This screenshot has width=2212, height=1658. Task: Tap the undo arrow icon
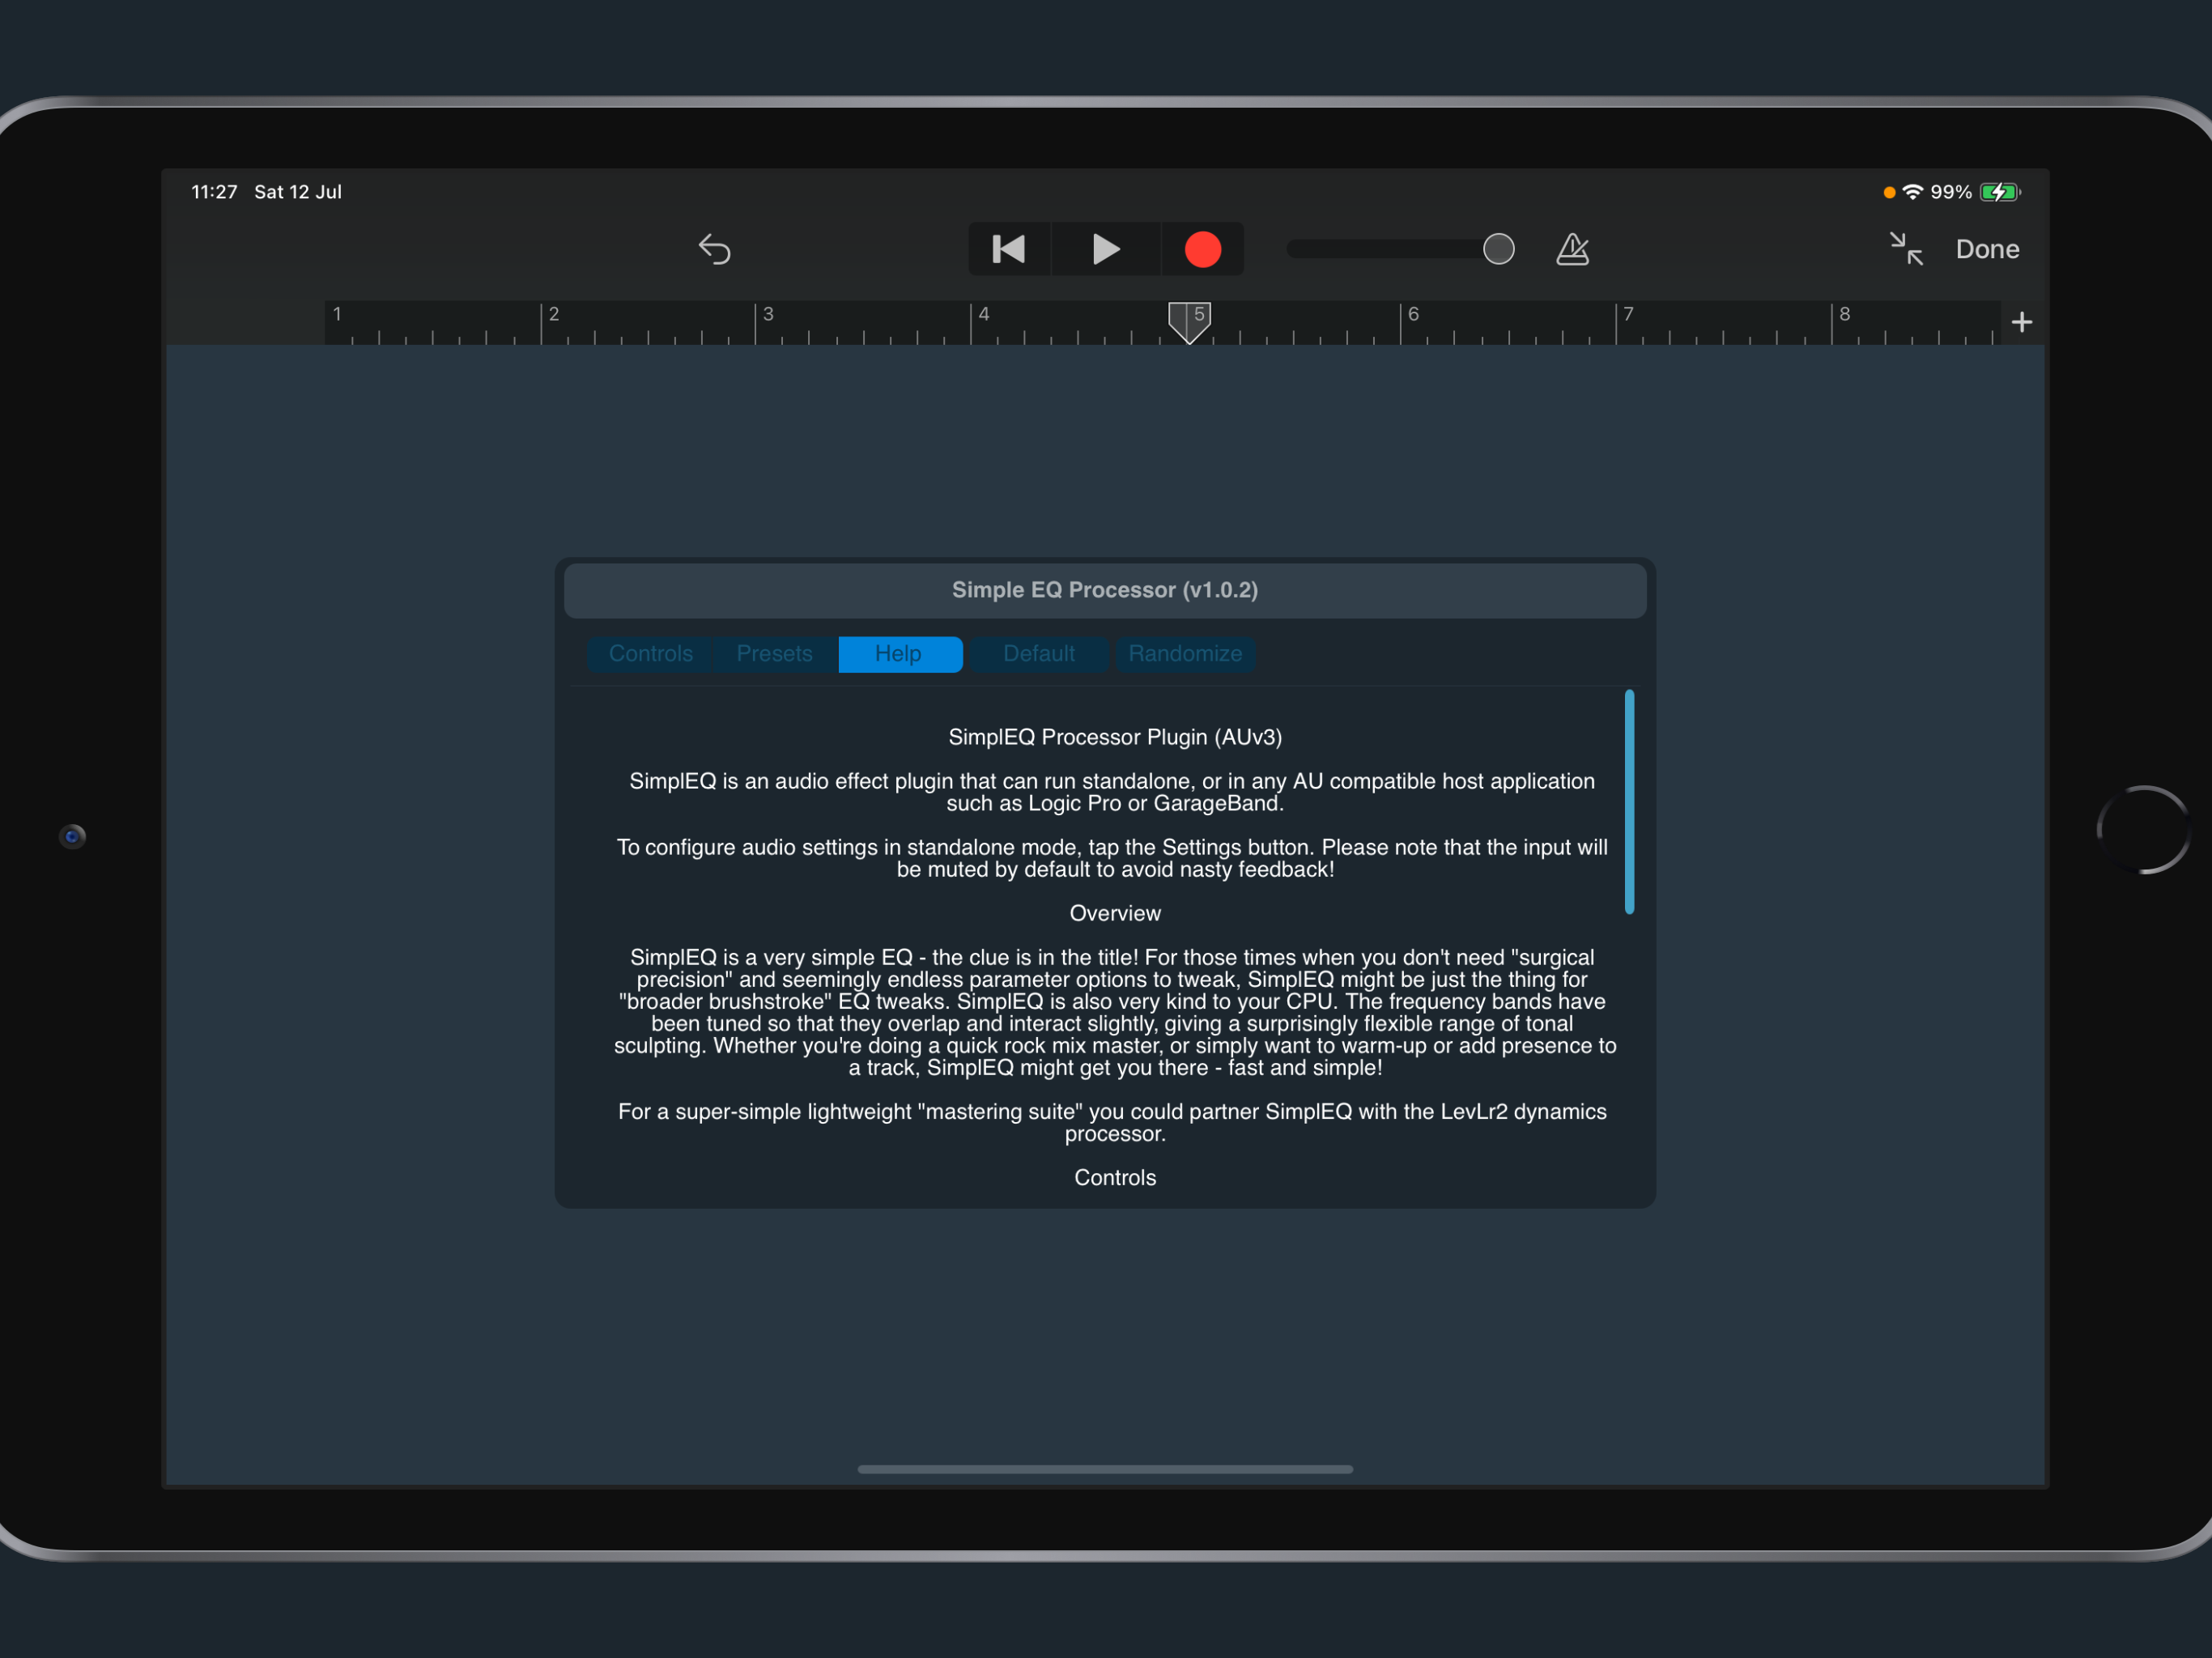point(714,249)
